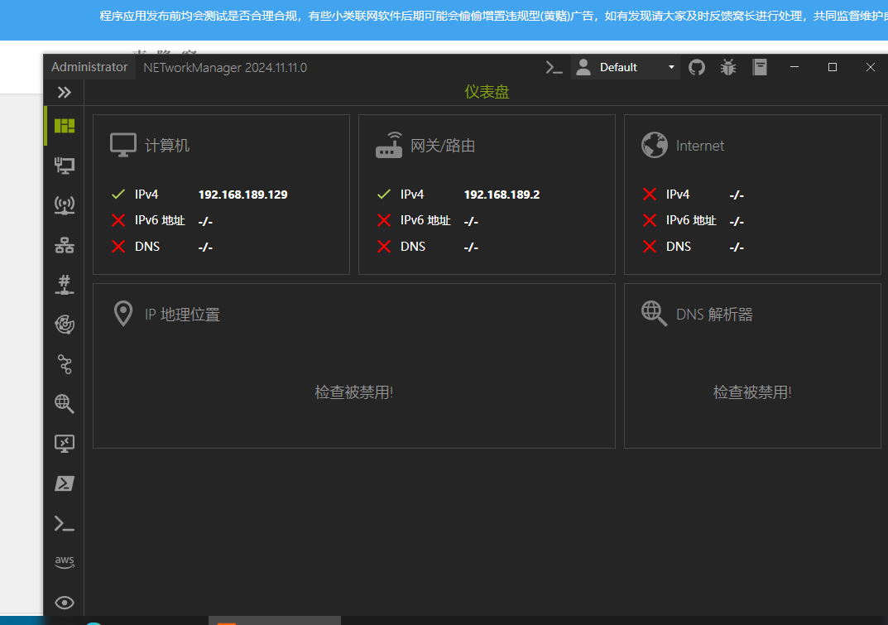This screenshot has width=888, height=625.
Task: Click the globe icon in Internet card
Action: [654, 145]
